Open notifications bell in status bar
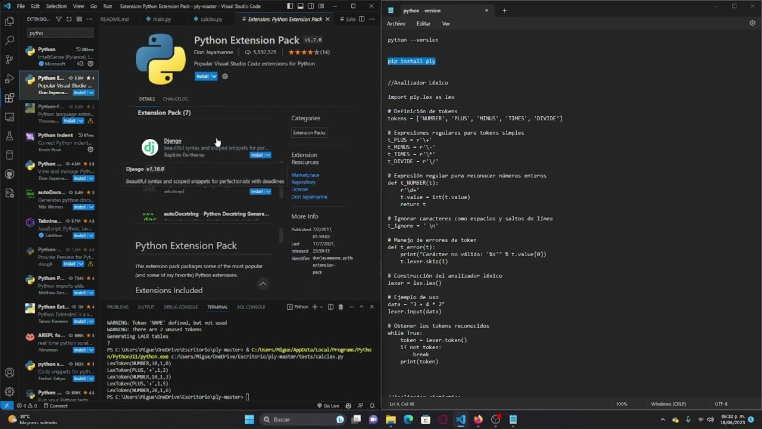Image resolution: width=762 pixels, height=429 pixels. (x=372, y=406)
